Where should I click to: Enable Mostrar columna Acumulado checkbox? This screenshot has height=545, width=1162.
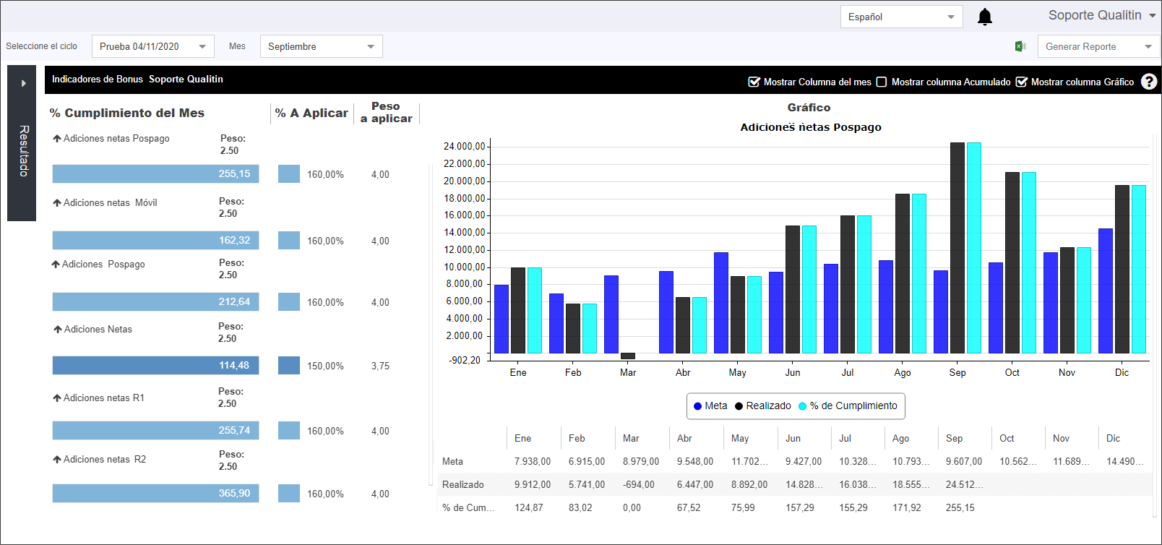[x=882, y=82]
